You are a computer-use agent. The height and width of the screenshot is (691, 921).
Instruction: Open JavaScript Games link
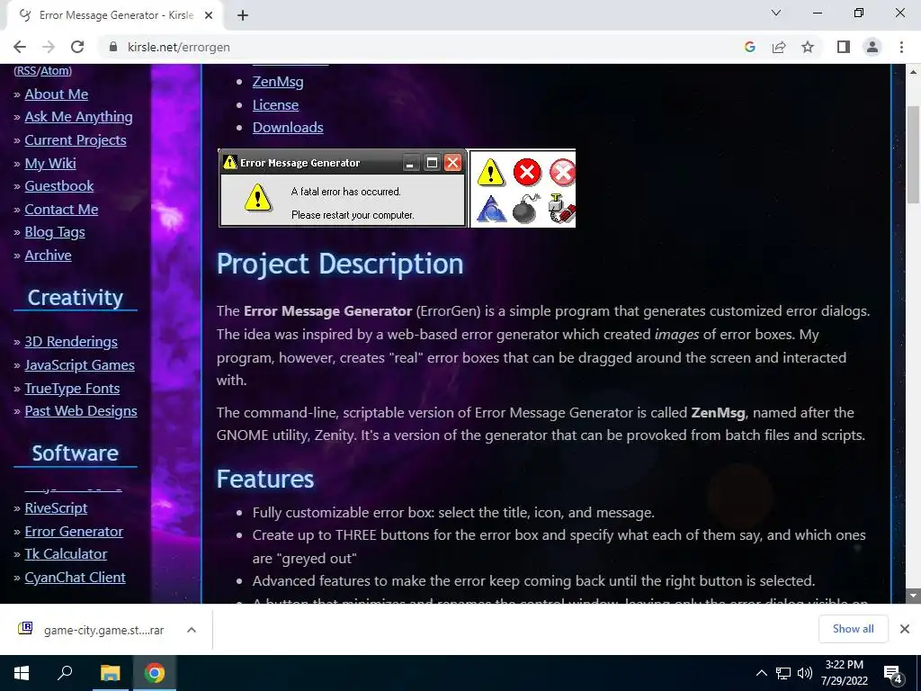(x=79, y=365)
